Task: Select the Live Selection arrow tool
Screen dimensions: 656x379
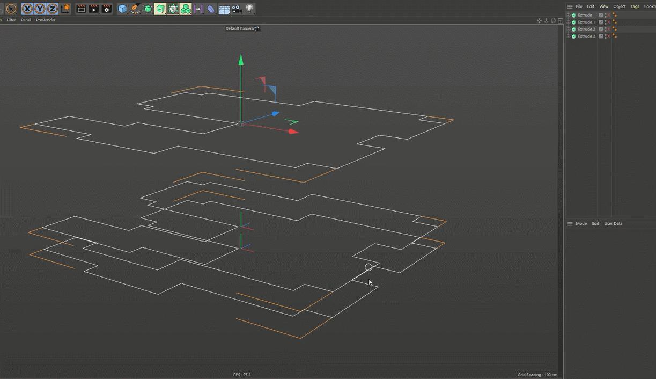Action: [11, 9]
